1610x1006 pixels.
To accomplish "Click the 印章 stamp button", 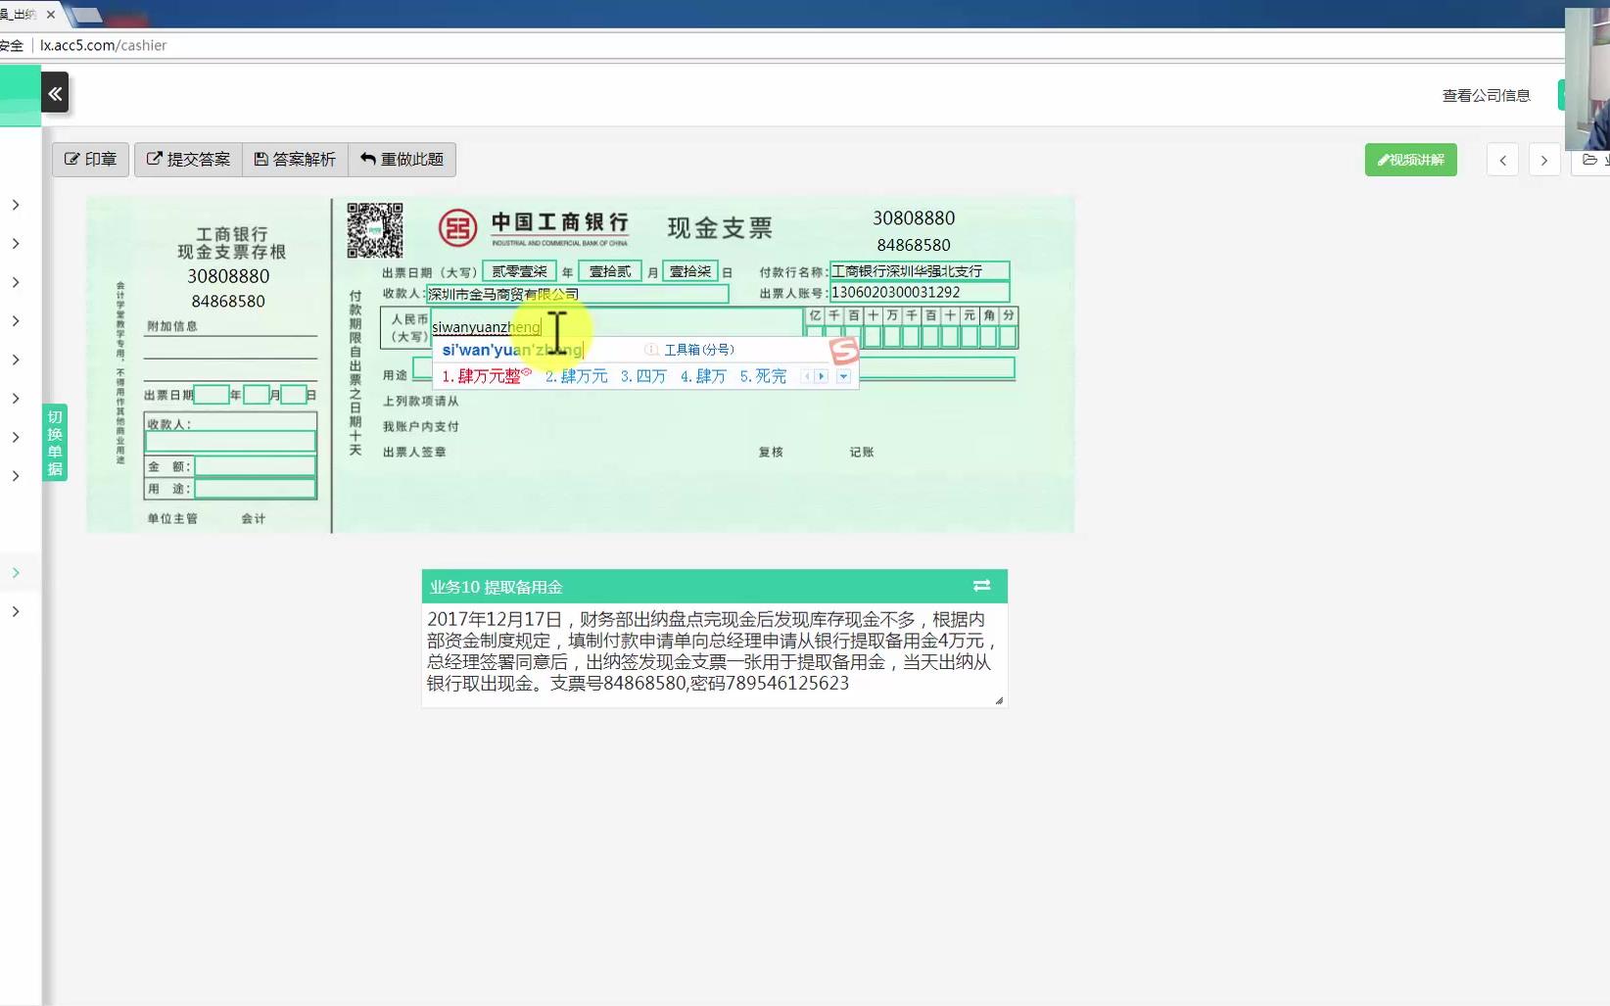I will [x=91, y=159].
